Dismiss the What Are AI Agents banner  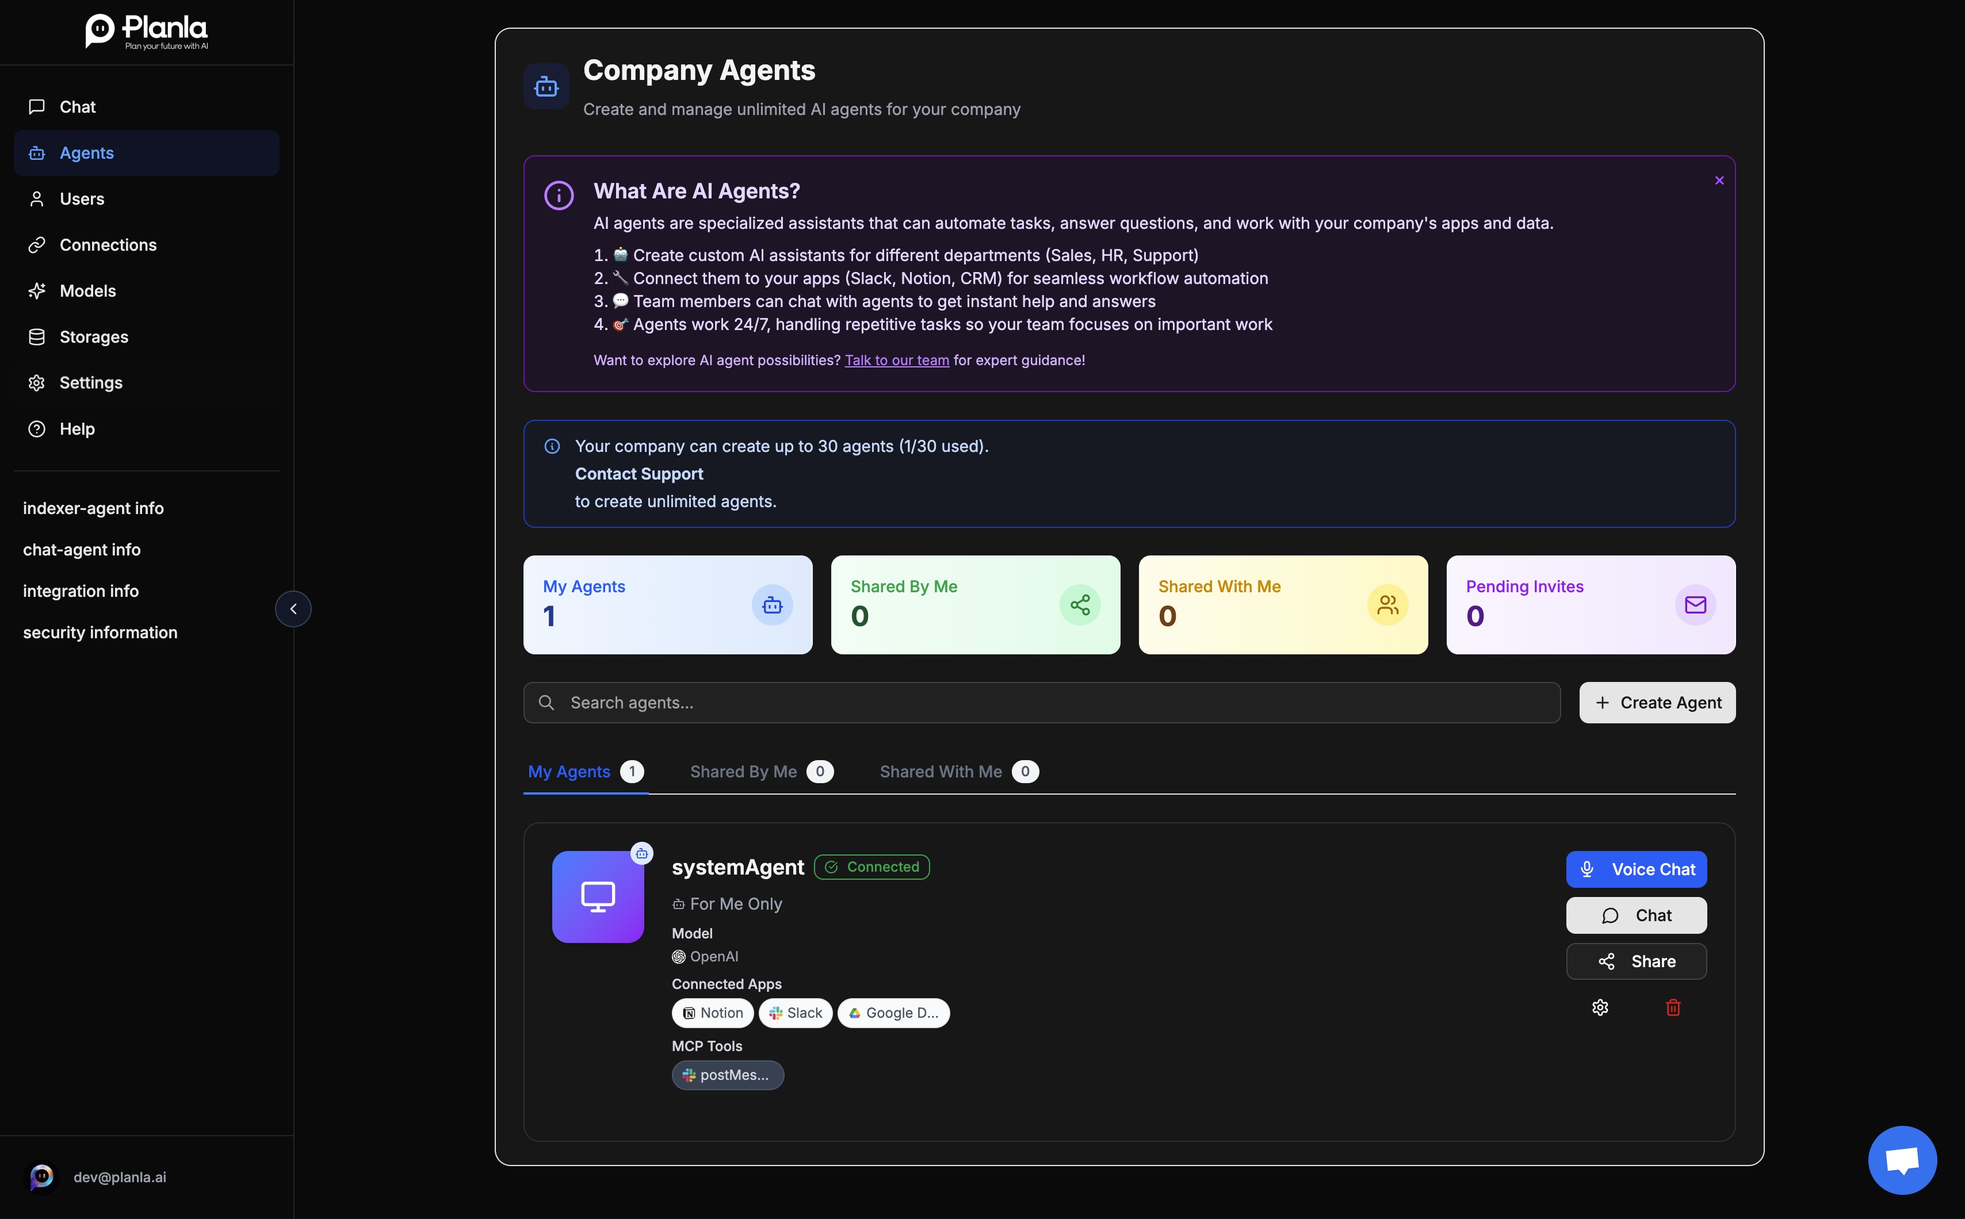tap(1719, 181)
